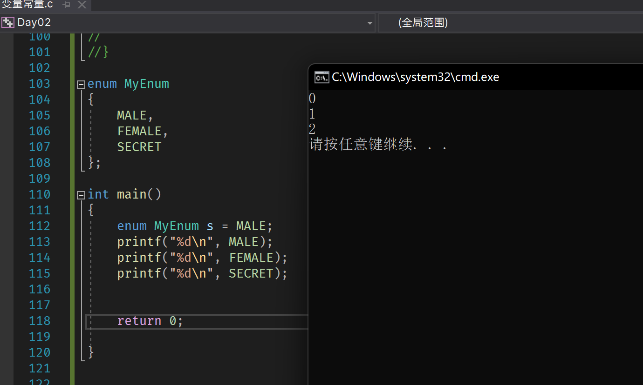This screenshot has height=385, width=643.
Task: Click the "int main()" text on line 110
Action: pos(124,194)
